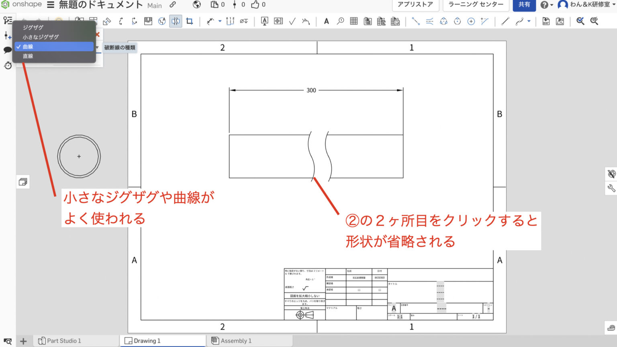Image resolution: width=617 pixels, height=347 pixels.
Task: Add new tab with plus button
Action: (x=23, y=341)
